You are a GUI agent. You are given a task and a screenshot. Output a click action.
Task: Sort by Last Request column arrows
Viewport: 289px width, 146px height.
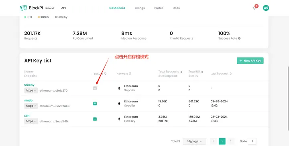pos(230,74)
